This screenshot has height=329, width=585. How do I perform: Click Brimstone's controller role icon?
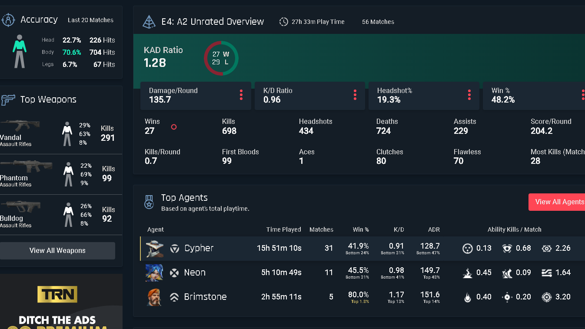tap(174, 297)
